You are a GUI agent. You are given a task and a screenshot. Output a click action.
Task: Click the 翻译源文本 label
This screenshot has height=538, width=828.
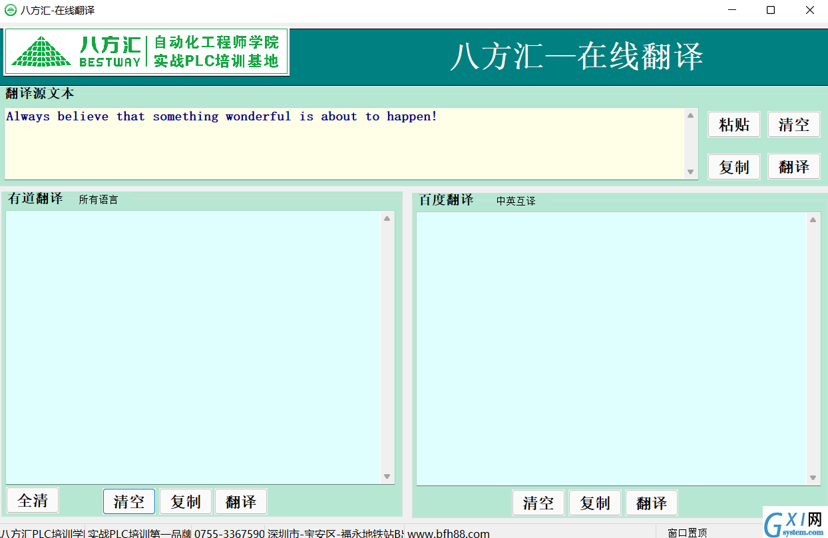(39, 93)
